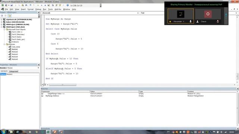Click the EN language indicator in tray
The width and height of the screenshot is (239, 134).
(168, 132)
